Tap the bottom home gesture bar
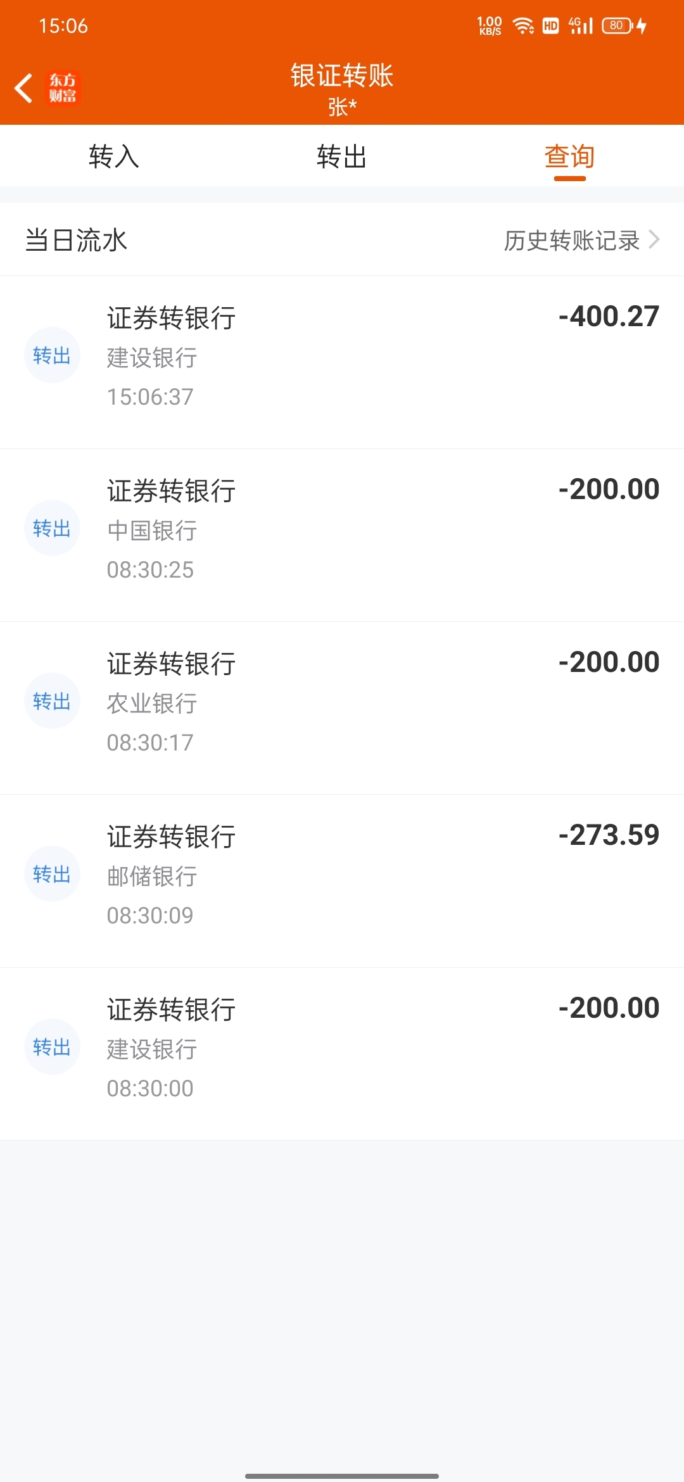 342,1476
